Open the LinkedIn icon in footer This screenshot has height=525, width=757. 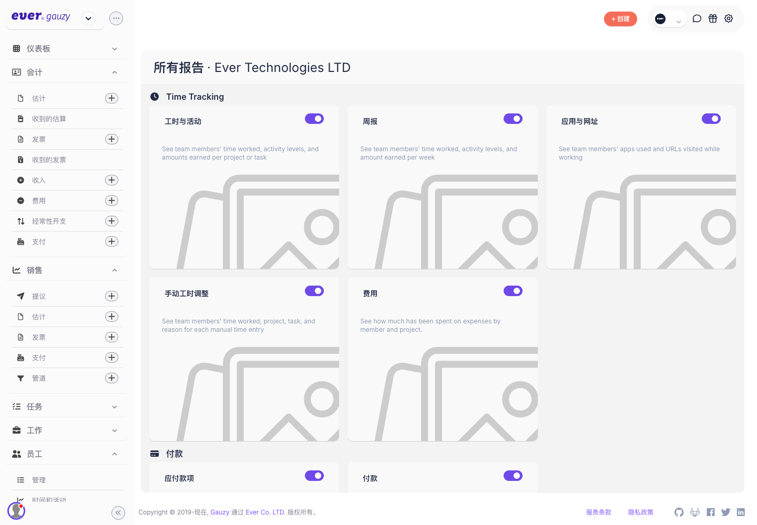[x=741, y=512]
